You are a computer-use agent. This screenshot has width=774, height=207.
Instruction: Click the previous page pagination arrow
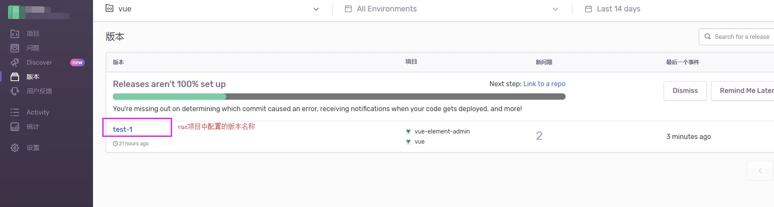pos(760,171)
